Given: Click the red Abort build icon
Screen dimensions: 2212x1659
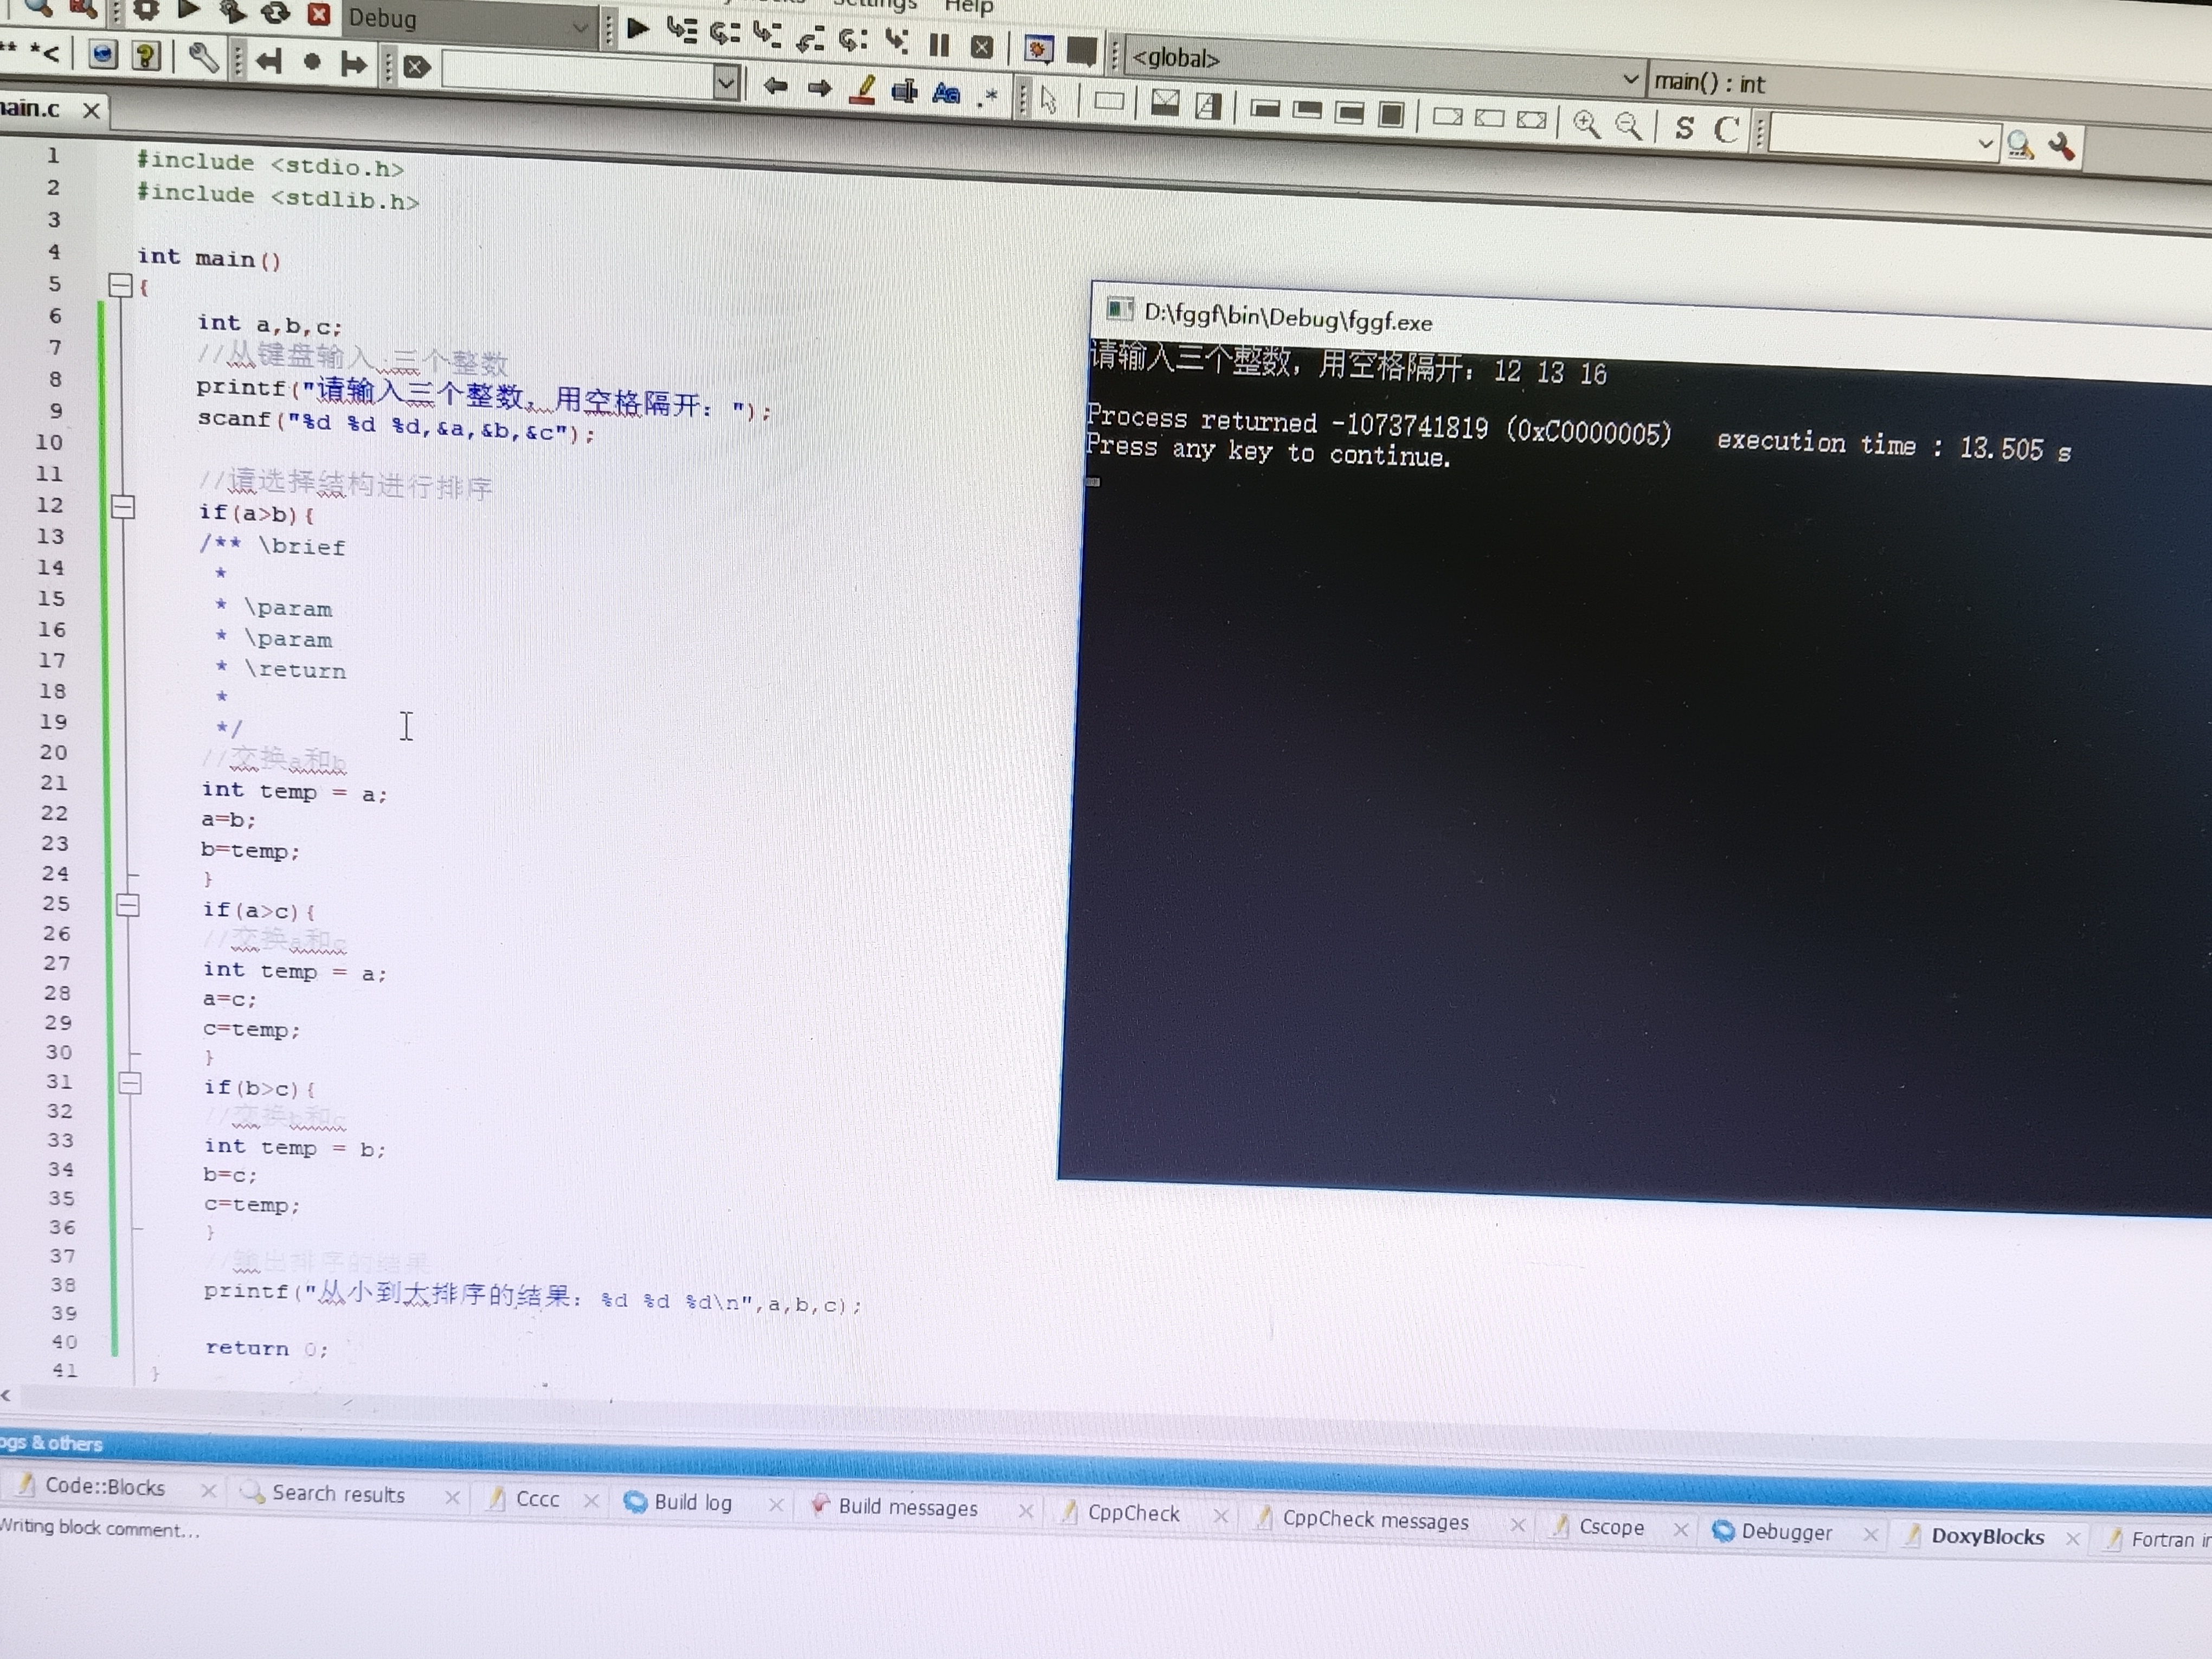Looking at the screenshot, I should pyautogui.click(x=318, y=14).
